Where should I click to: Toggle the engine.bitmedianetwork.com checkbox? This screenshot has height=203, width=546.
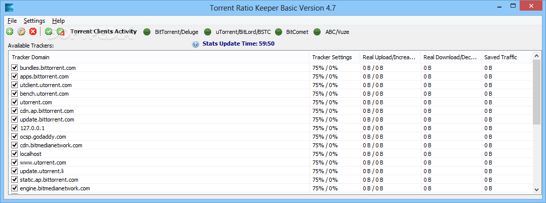[x=15, y=188]
